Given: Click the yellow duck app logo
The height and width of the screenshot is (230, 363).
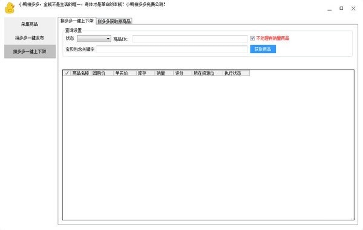Looking at the screenshot, I should tap(10, 8).
